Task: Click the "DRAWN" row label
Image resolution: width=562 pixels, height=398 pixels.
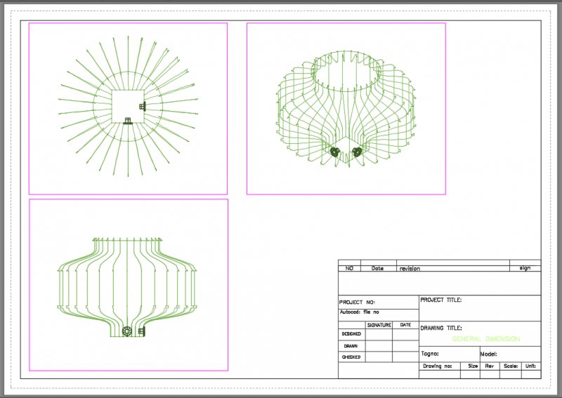Action: coord(351,346)
